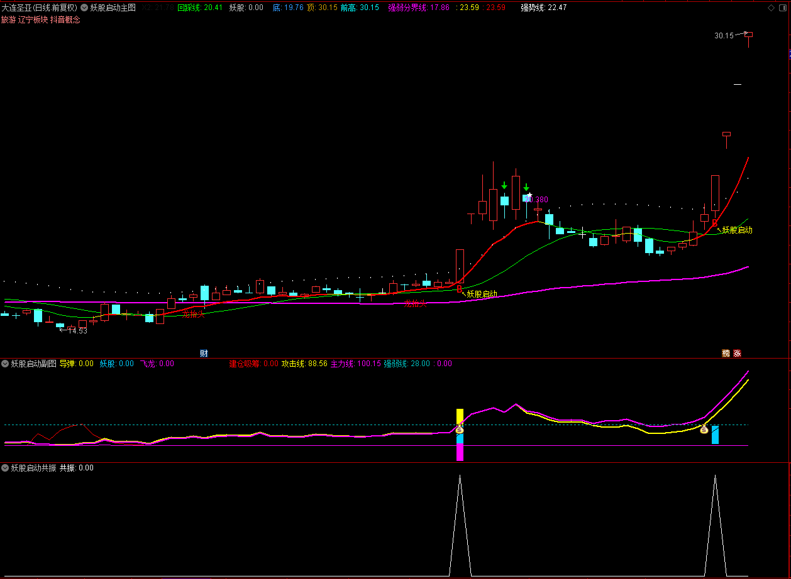This screenshot has height=579, width=791.
Task: Click the red B buy marker at right 妖股启动
Action: point(714,223)
